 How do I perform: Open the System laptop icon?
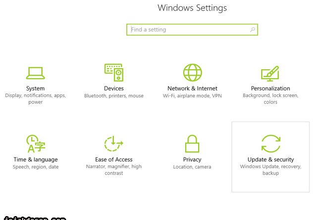tap(35, 73)
